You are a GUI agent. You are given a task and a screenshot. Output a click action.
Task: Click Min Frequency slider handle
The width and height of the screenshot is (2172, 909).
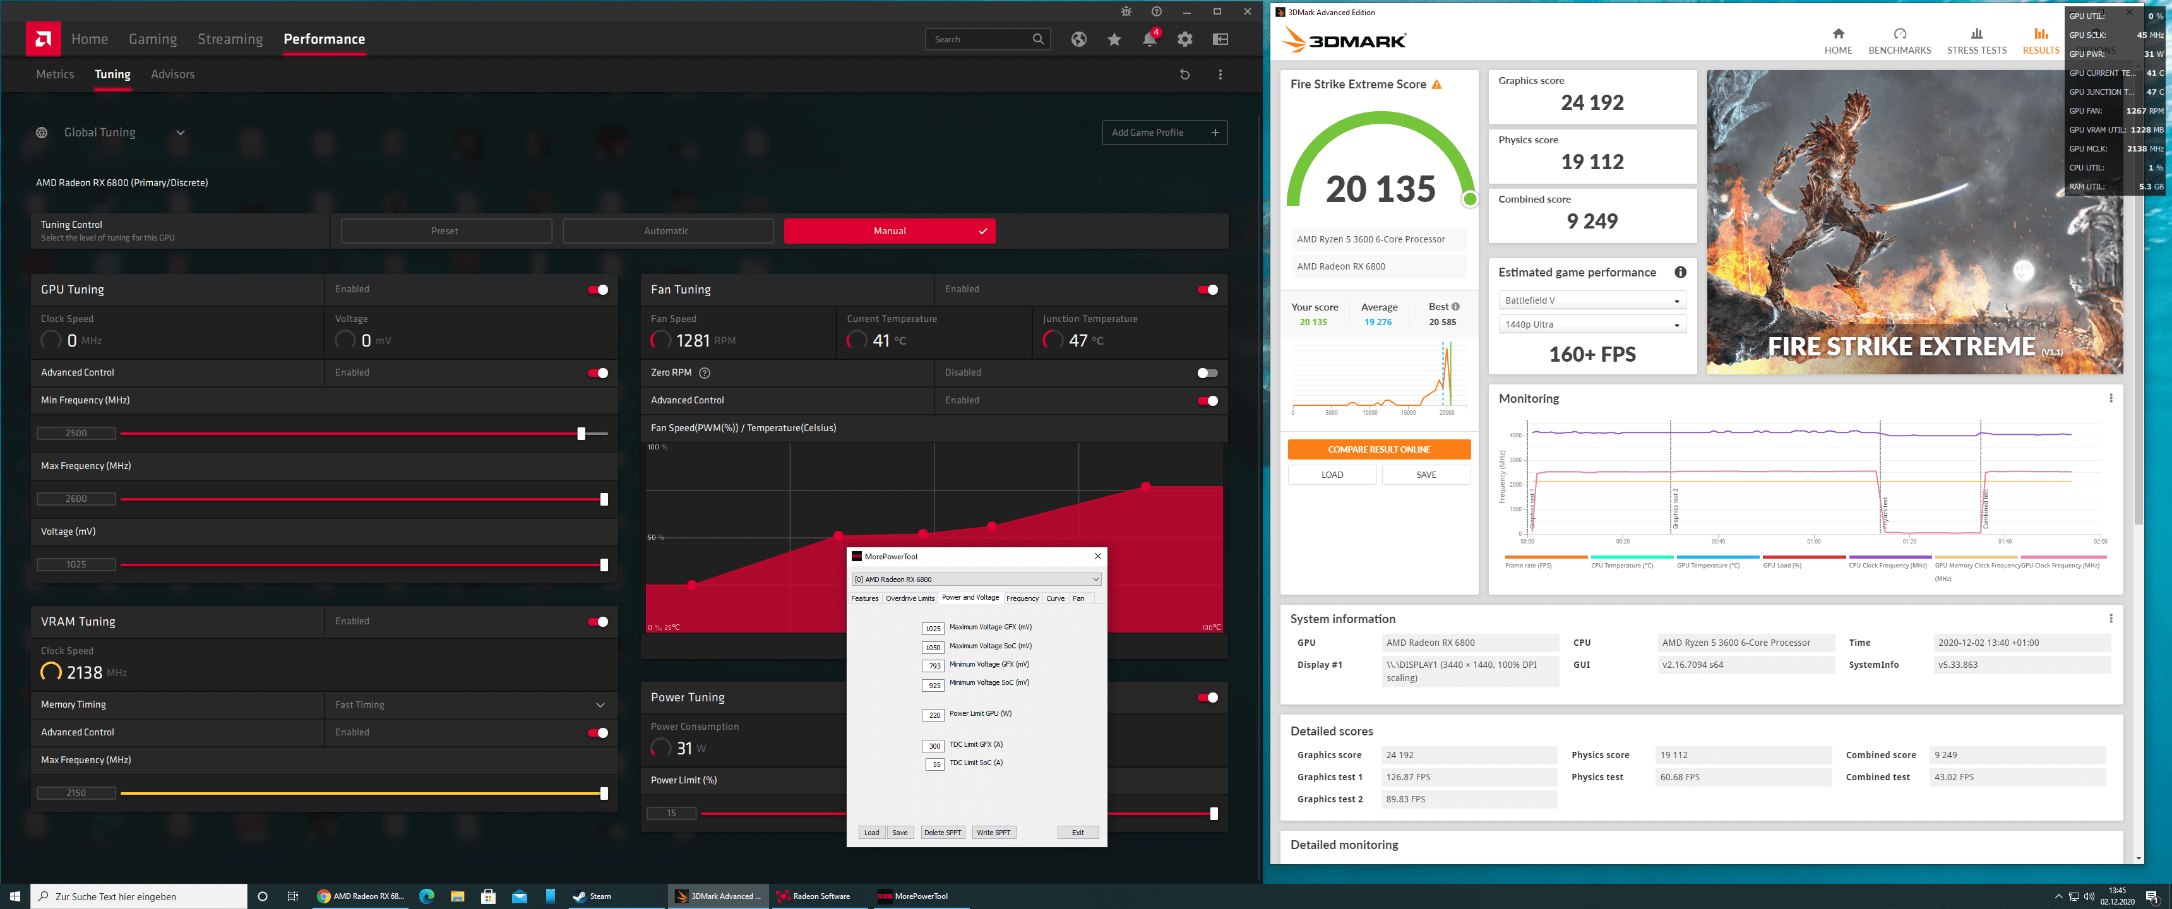tap(581, 434)
